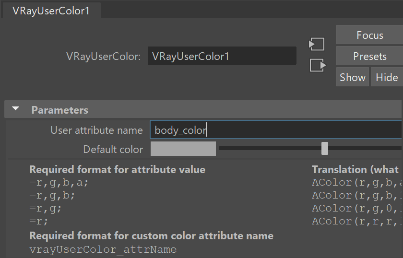Click the '=r,g,b,a;' format line
Viewport: 403px width, 258px height.
(x=59, y=182)
